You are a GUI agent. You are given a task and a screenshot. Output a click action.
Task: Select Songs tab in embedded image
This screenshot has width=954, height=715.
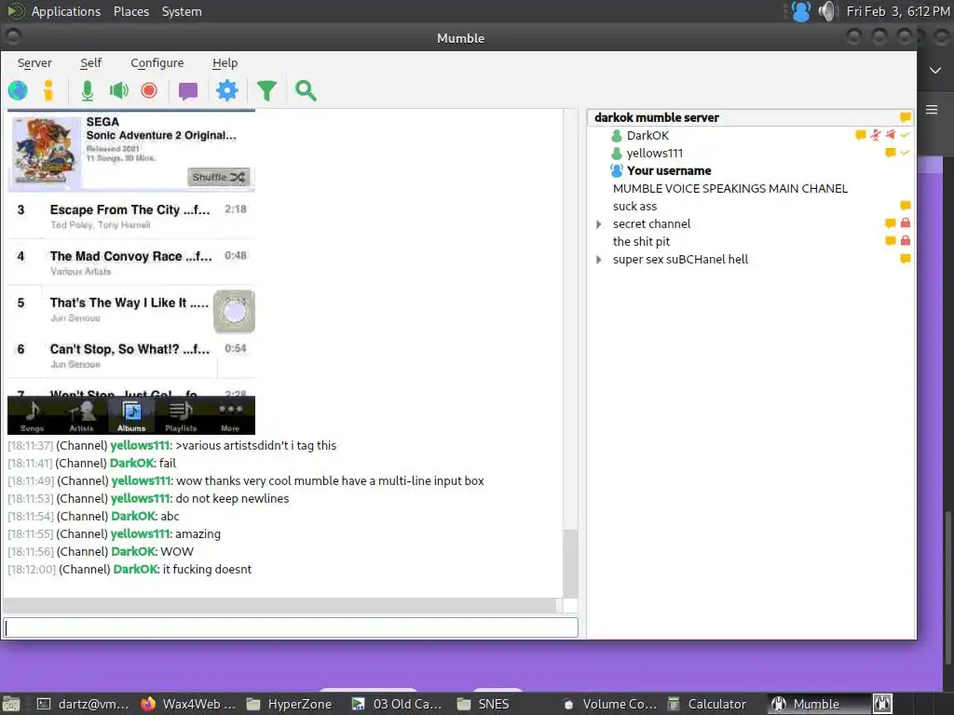pos(33,416)
